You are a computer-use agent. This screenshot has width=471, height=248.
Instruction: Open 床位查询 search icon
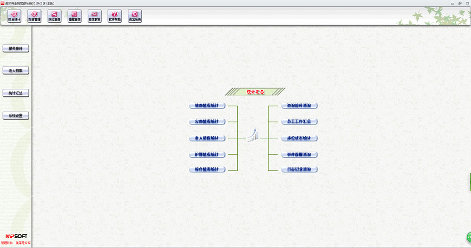pos(54,16)
